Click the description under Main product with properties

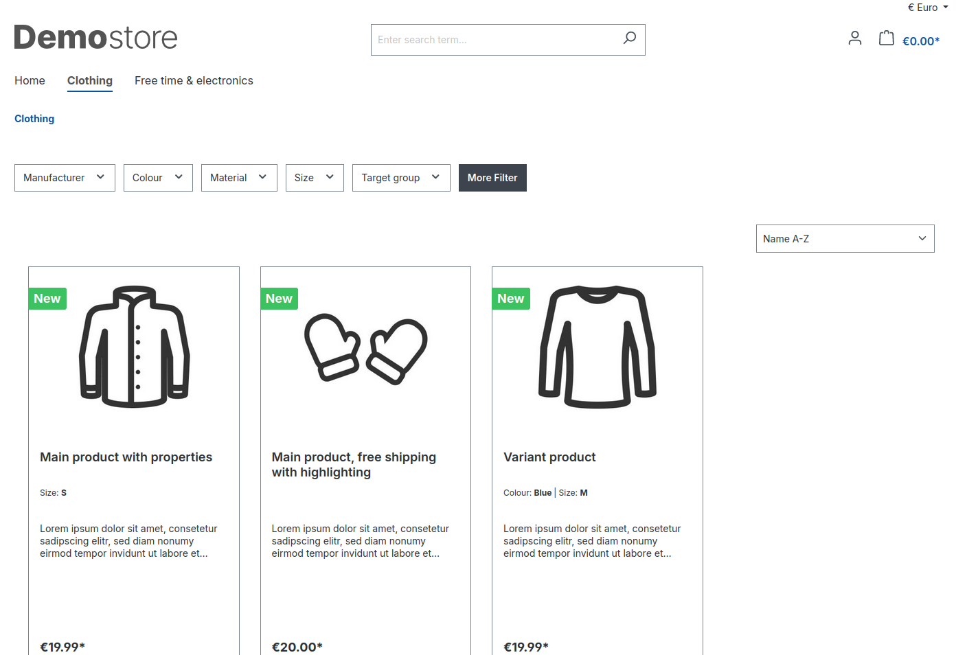point(128,541)
